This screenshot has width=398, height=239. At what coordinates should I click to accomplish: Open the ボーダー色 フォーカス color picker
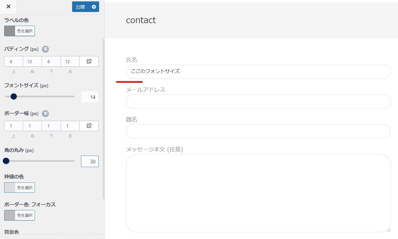[x=19, y=215]
